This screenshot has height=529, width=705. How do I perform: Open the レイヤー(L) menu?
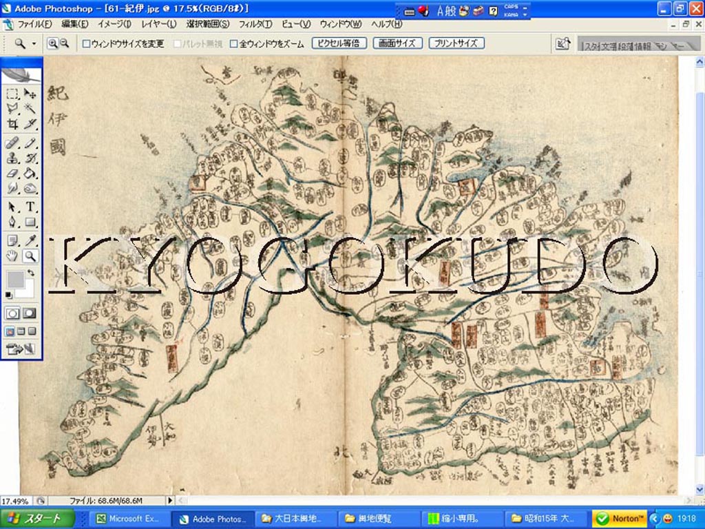[159, 24]
